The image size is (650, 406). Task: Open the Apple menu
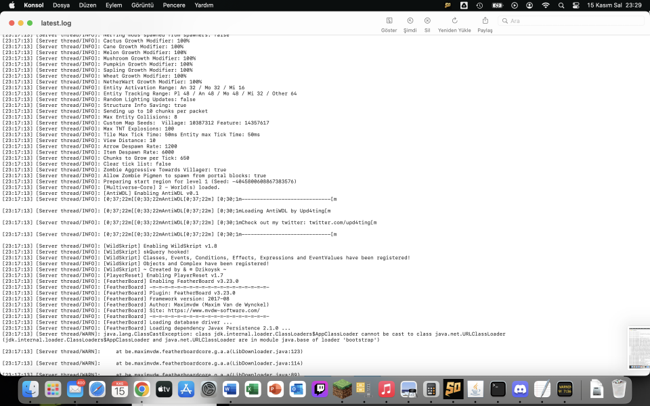[x=12, y=5]
